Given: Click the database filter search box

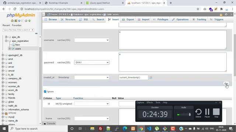Looking at the screenshot, I should click(18, 30).
